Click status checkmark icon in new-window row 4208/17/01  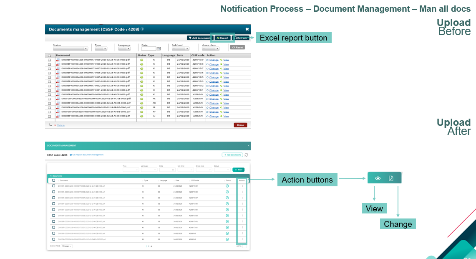[x=227, y=227]
